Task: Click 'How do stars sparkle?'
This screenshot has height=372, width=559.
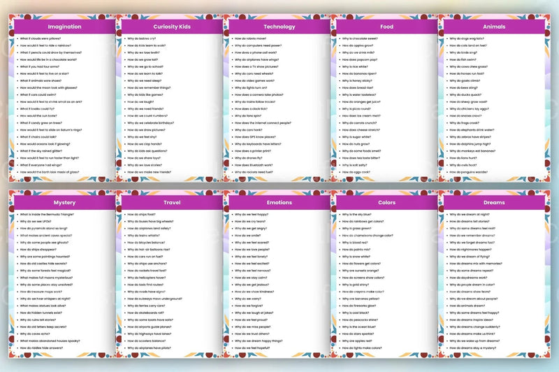Action: (358, 334)
